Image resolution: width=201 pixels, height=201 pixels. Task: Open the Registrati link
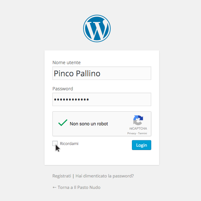[62, 176]
